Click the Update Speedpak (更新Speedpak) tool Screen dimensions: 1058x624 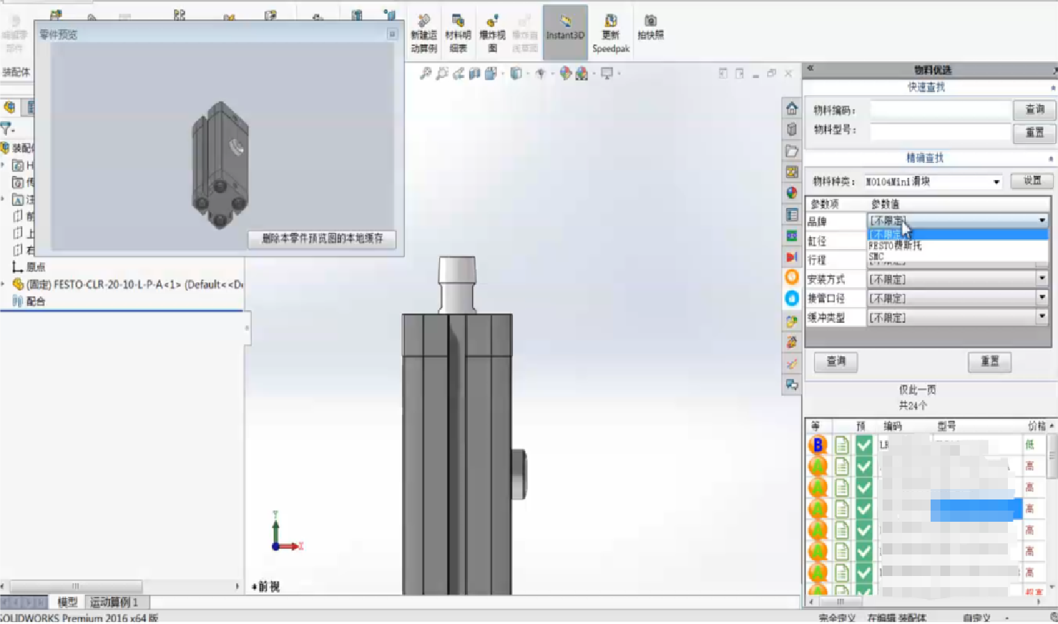pos(610,33)
